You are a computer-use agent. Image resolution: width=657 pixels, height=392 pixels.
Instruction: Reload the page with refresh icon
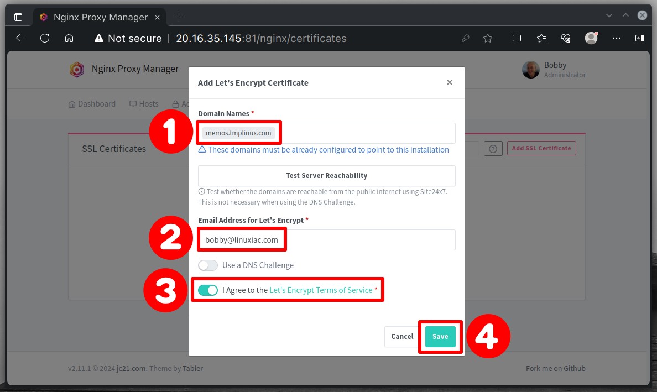[x=45, y=38]
